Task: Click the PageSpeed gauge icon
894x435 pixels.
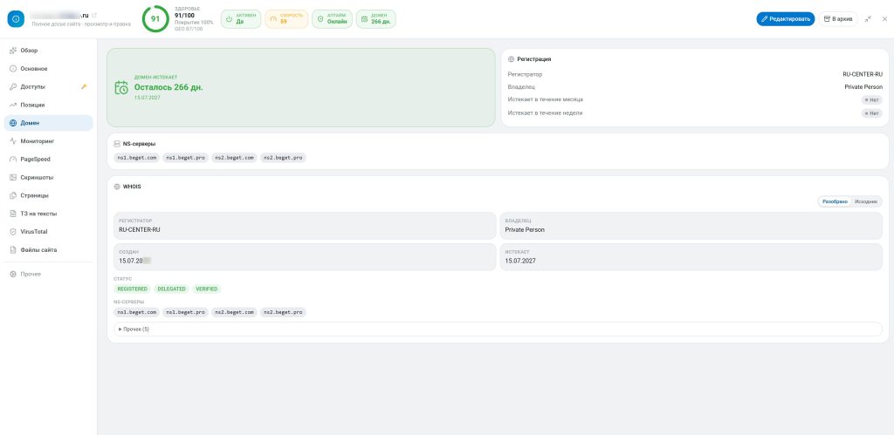Action: click(x=13, y=160)
